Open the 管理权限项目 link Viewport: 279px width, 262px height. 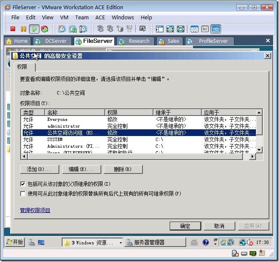(35, 210)
